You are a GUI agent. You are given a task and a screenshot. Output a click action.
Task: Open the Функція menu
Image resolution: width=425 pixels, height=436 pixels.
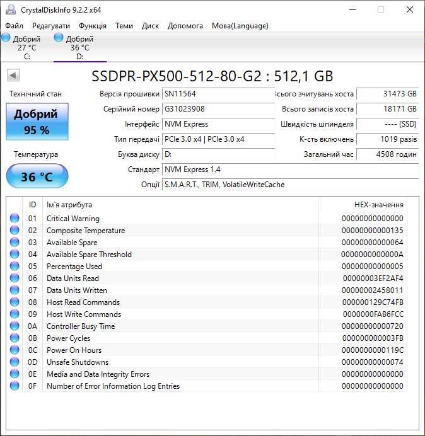pyautogui.click(x=93, y=26)
